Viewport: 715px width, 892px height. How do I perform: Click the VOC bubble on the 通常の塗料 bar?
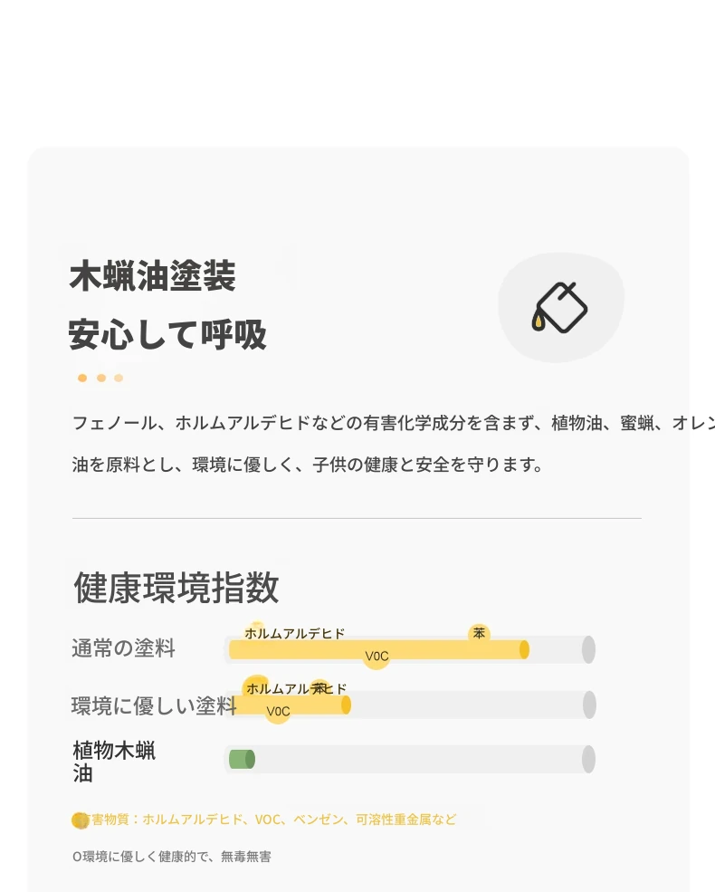(x=377, y=657)
